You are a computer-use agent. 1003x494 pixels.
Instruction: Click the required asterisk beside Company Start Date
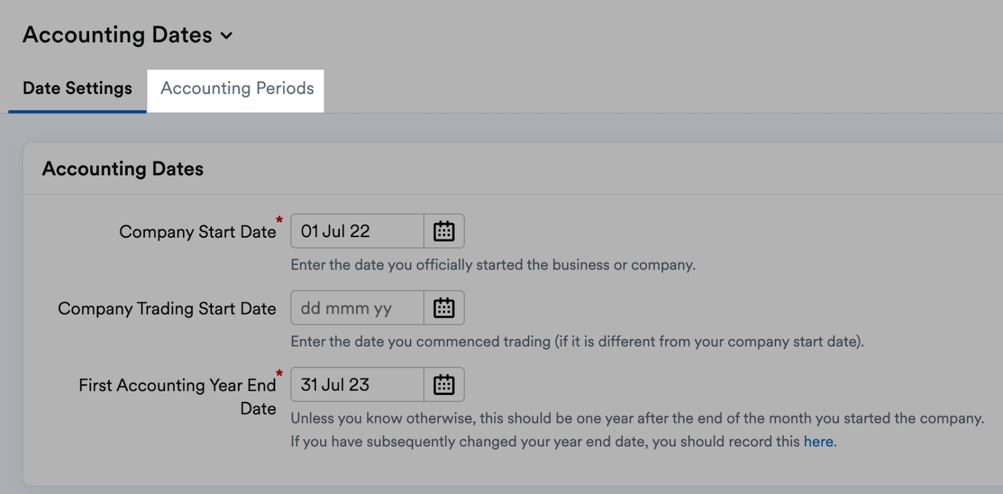click(x=278, y=221)
